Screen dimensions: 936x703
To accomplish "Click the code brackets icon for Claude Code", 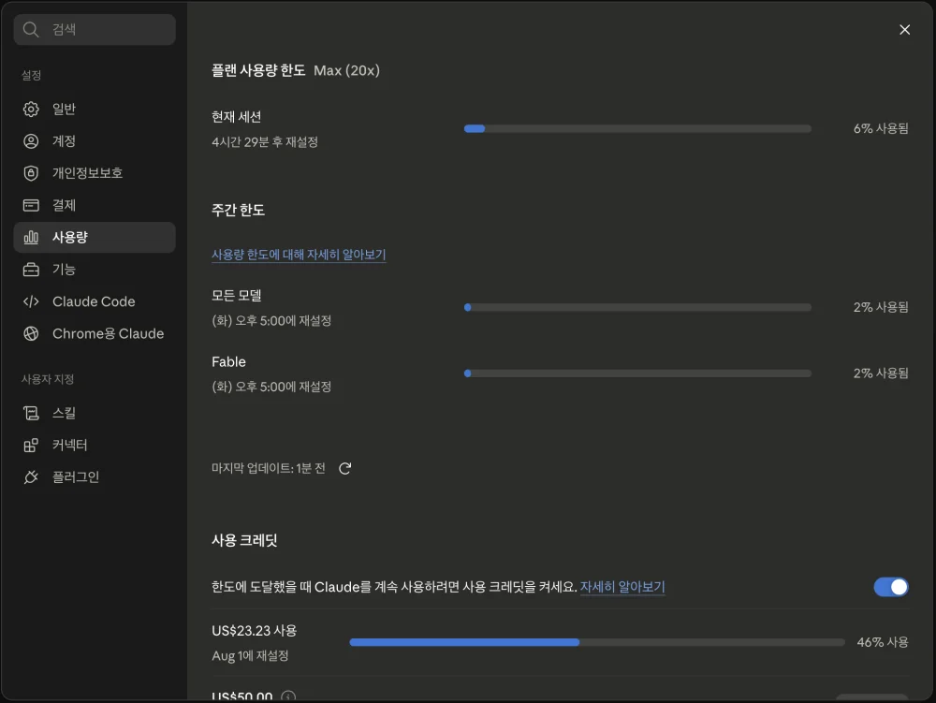I will 31,301.
